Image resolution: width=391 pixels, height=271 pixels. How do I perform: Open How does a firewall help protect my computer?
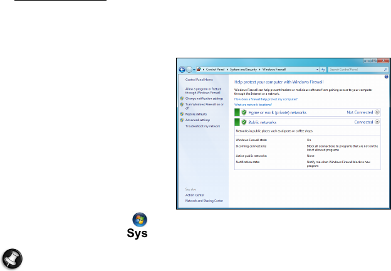click(x=266, y=99)
